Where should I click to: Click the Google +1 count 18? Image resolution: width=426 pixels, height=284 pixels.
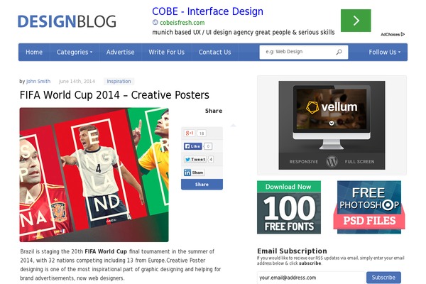coord(202,133)
